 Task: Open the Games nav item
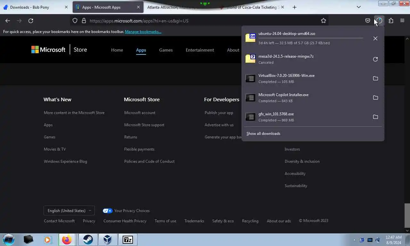[166, 50]
